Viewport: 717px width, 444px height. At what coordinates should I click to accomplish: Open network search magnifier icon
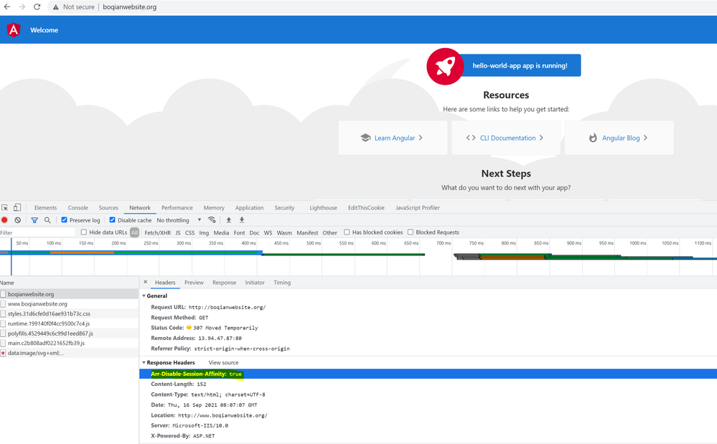[x=47, y=219]
